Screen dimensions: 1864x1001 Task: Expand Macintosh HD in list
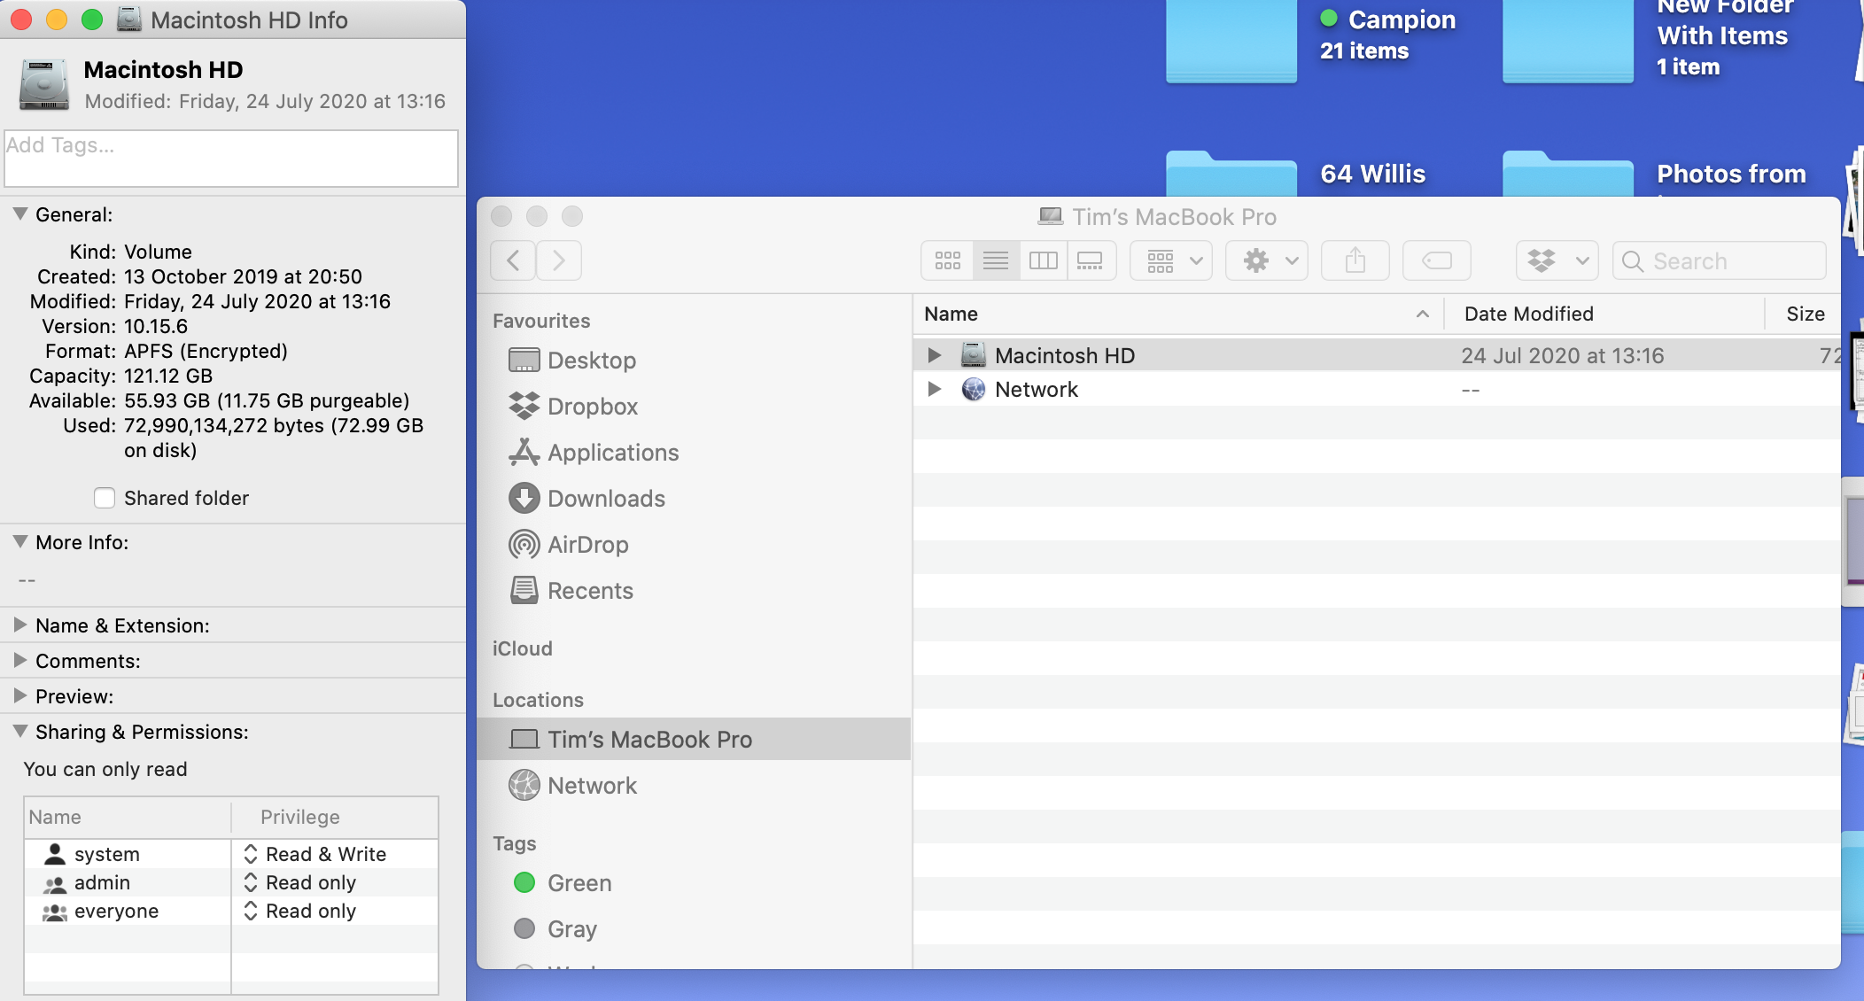pos(934,355)
